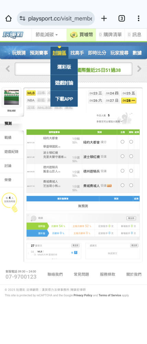Tap the playsport.cc address bar

pyautogui.click(x=56, y=19)
